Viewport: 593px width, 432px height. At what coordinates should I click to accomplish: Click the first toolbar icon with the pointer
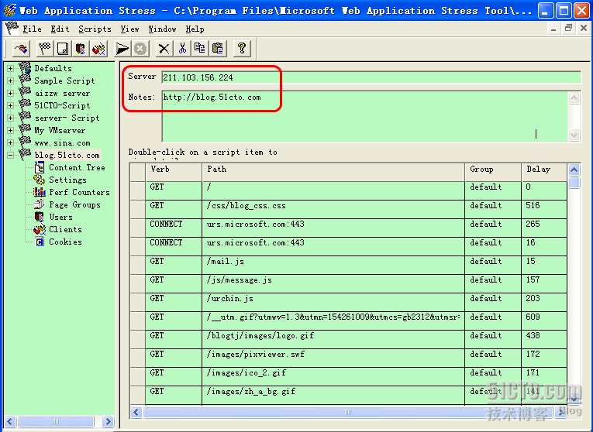(x=21, y=49)
